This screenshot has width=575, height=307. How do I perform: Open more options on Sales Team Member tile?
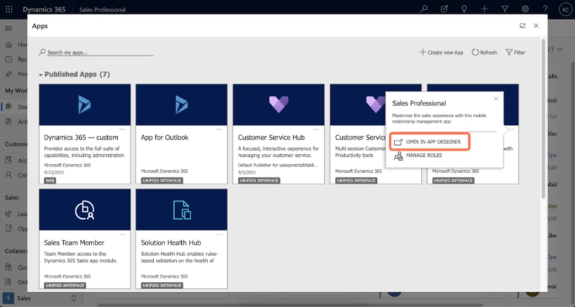[122, 234]
